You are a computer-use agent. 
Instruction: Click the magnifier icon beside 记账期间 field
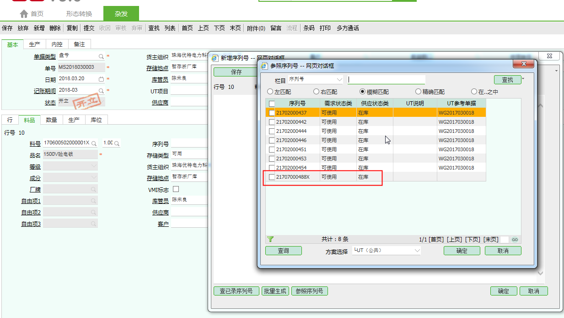click(101, 90)
